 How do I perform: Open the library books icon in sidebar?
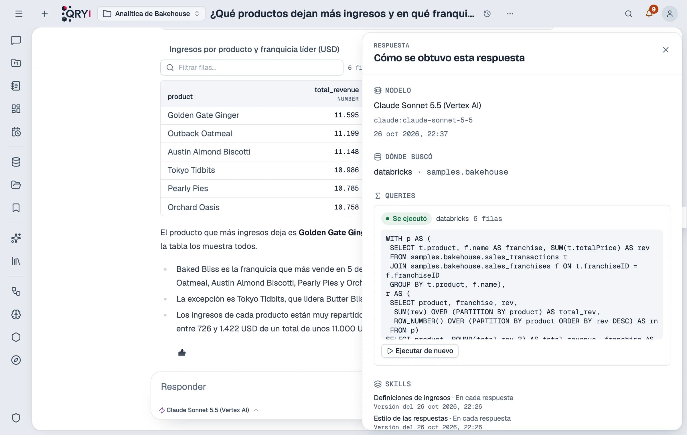[16, 261]
